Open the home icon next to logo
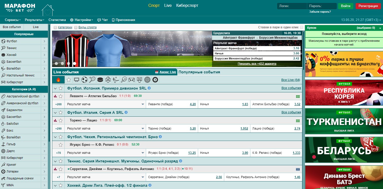Viewport: 383px width, 189px height. (x=48, y=10)
